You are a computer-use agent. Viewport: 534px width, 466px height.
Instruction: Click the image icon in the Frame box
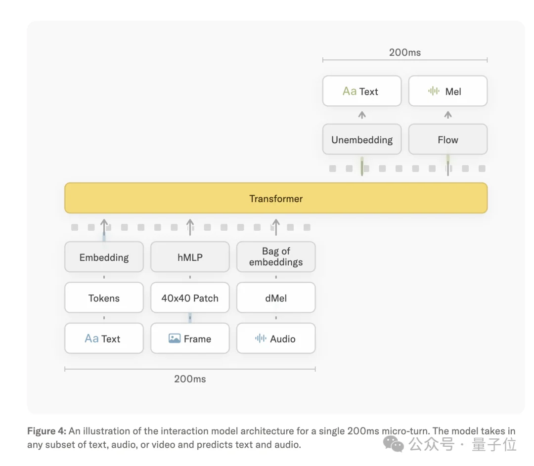(x=175, y=339)
